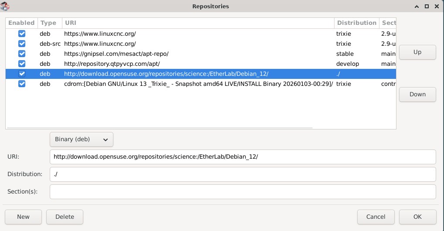Move selected repository Down

pyautogui.click(x=417, y=95)
